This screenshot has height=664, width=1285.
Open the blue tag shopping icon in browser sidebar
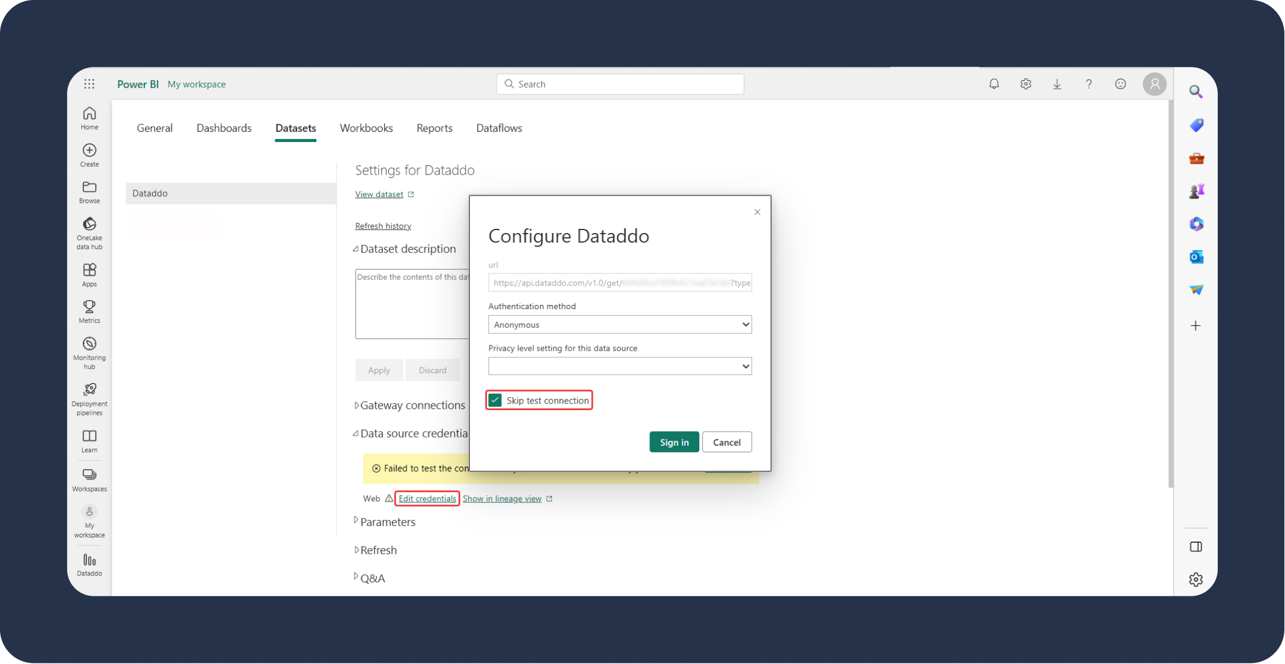click(1196, 125)
